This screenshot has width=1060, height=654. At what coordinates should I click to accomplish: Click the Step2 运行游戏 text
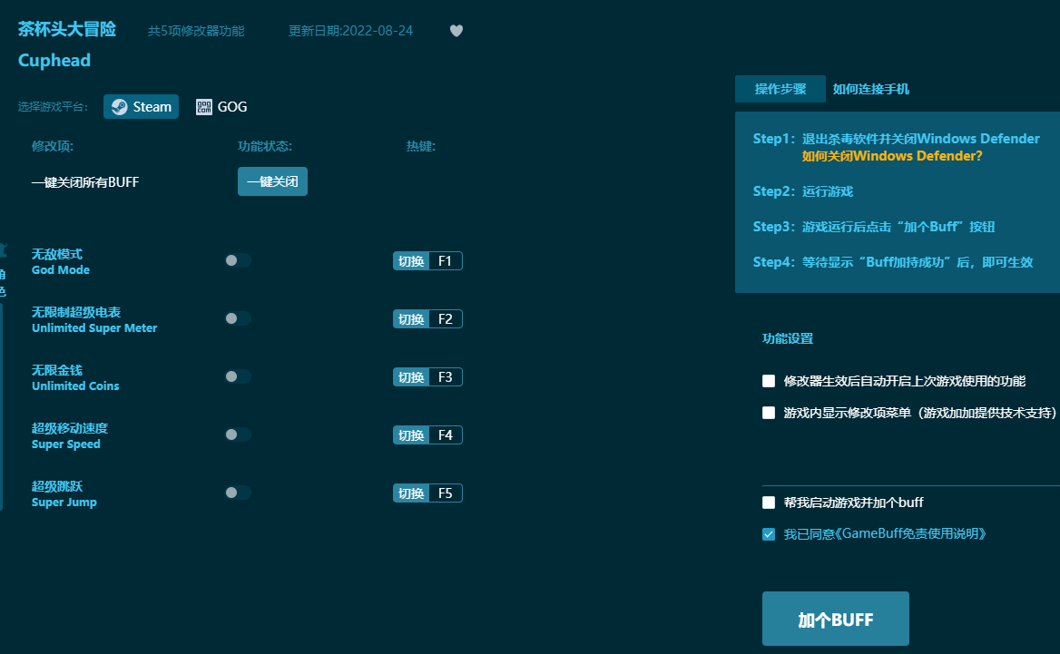coord(803,192)
